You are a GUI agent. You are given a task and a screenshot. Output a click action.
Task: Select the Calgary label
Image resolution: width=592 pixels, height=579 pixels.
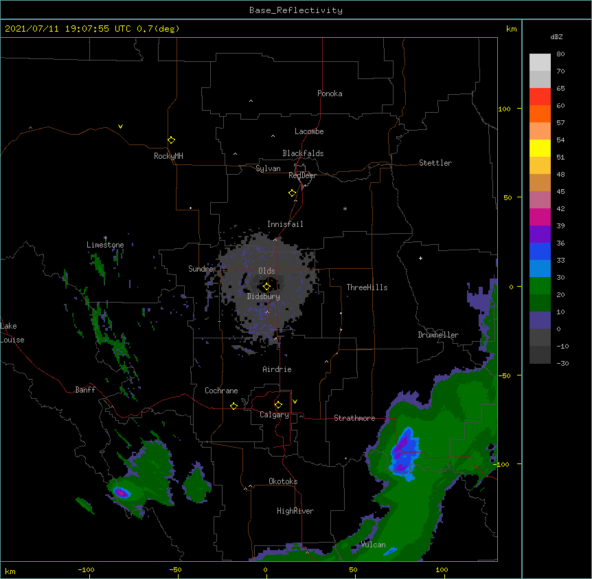274,415
